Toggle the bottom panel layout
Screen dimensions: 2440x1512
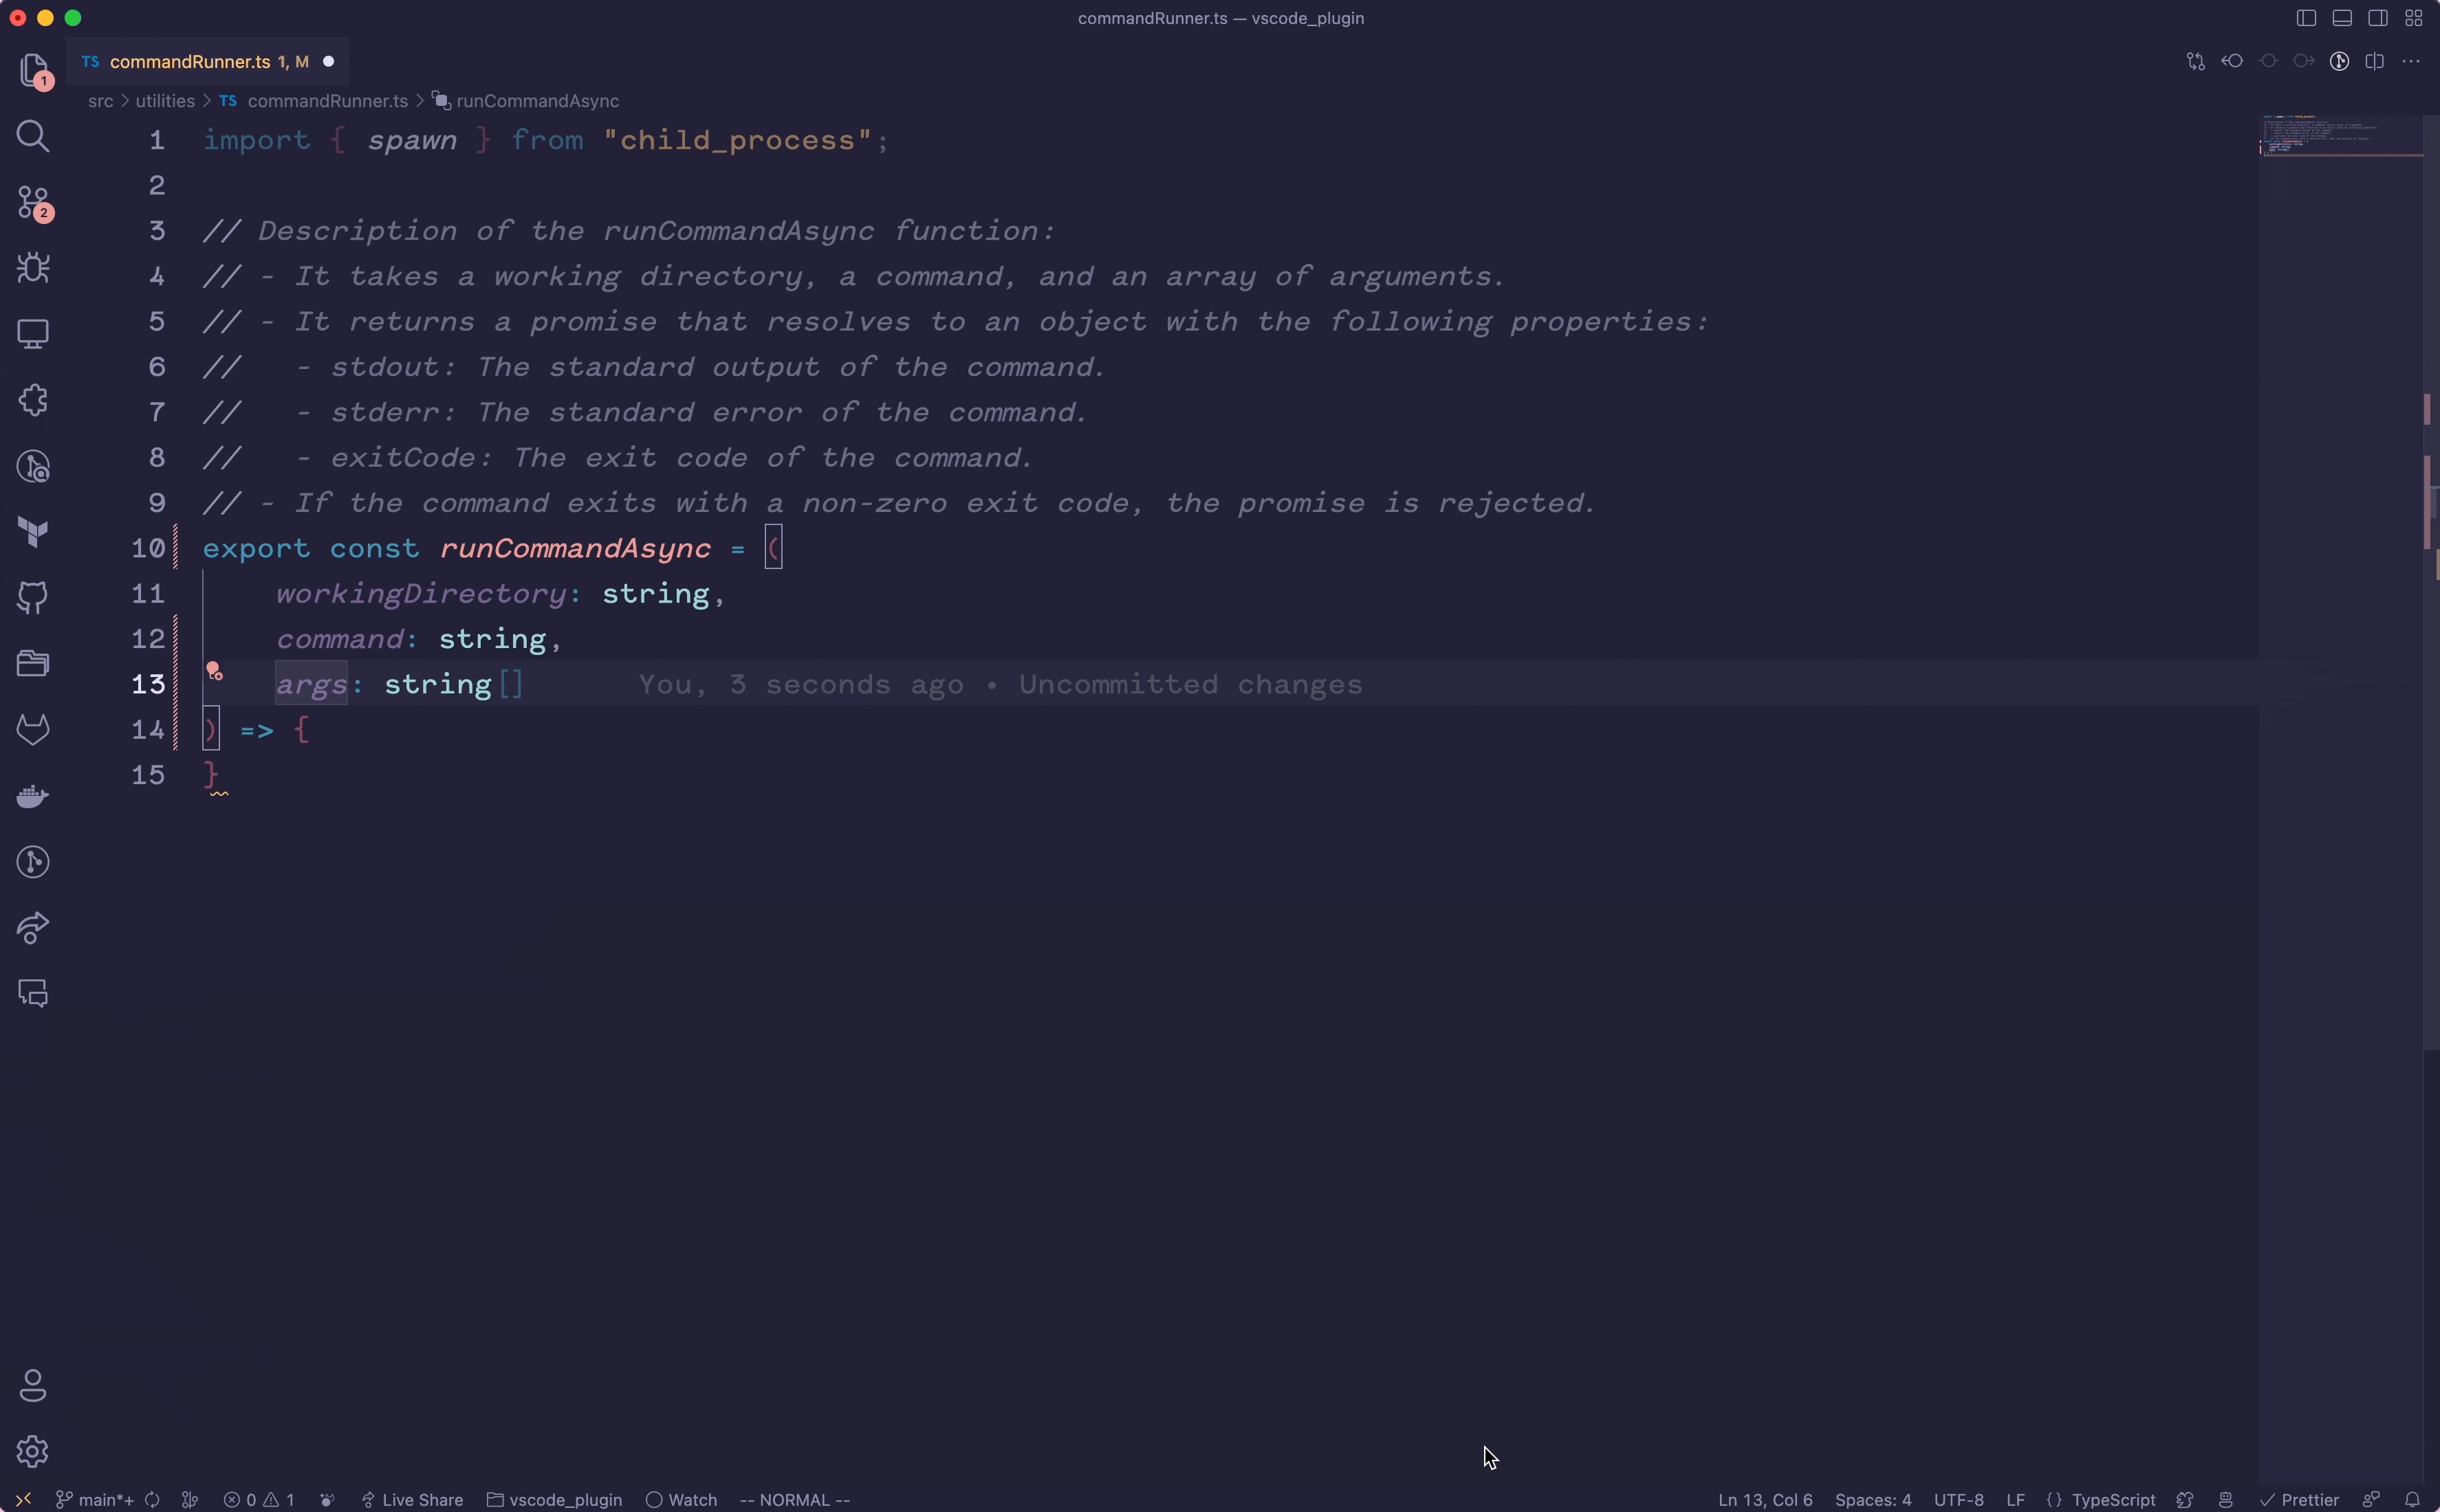[2342, 18]
